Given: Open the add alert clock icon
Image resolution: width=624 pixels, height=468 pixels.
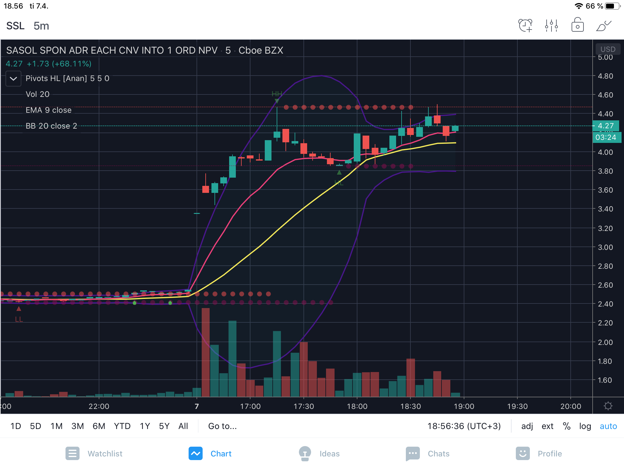Looking at the screenshot, I should [525, 26].
